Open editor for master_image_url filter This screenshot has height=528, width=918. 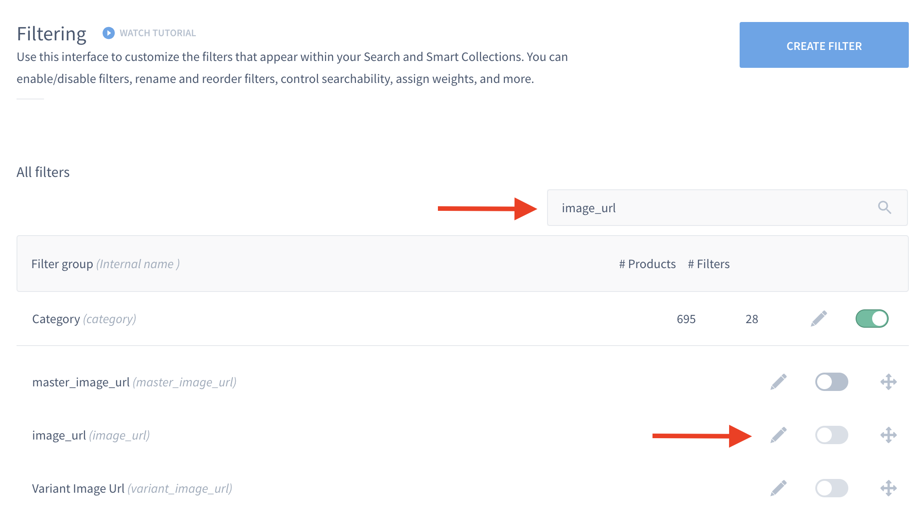click(x=778, y=382)
